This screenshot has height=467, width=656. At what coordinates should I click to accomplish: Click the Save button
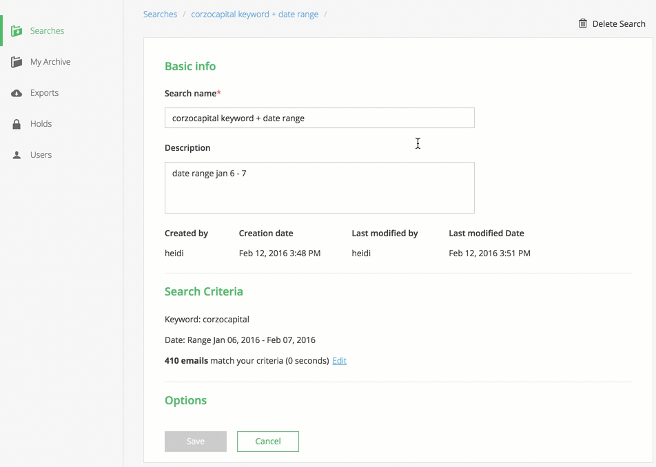coord(196,442)
